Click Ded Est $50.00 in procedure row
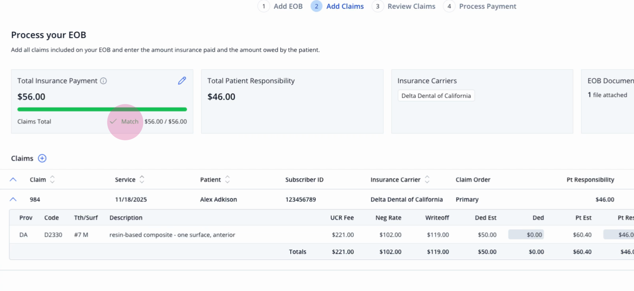 pyautogui.click(x=487, y=235)
